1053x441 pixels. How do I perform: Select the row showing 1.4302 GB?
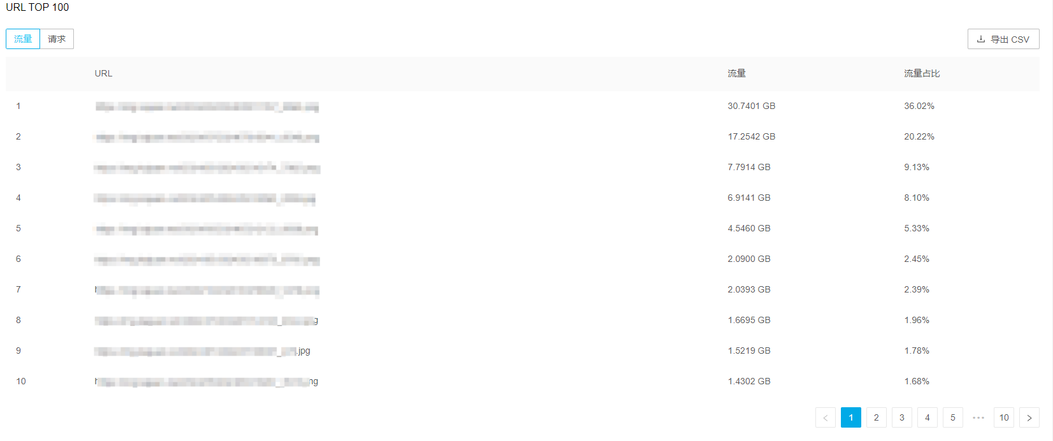(522, 382)
